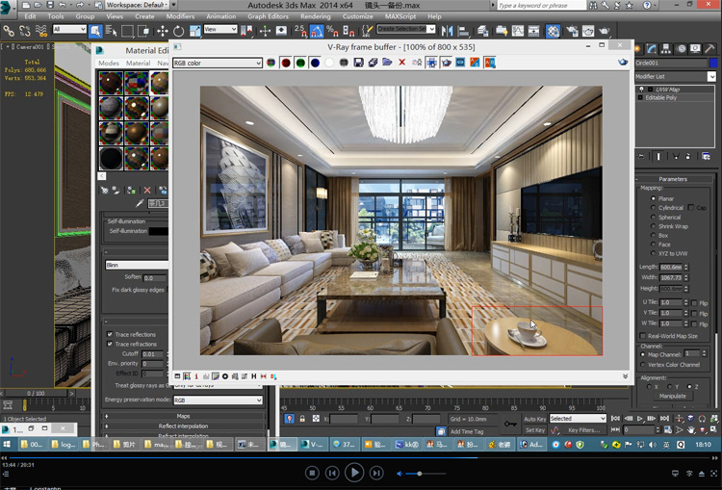Click Add Time Tag
Screen dimensions: 722x490
pos(467,431)
